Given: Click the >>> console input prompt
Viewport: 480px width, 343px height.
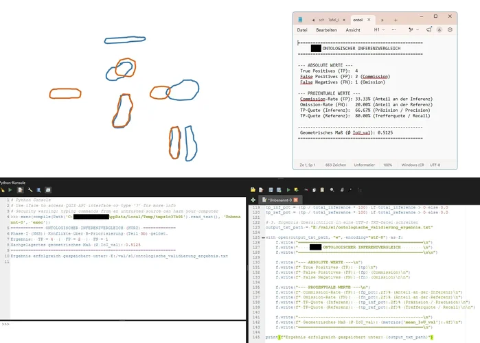Looking at the screenshot, I should (x=5, y=324).
